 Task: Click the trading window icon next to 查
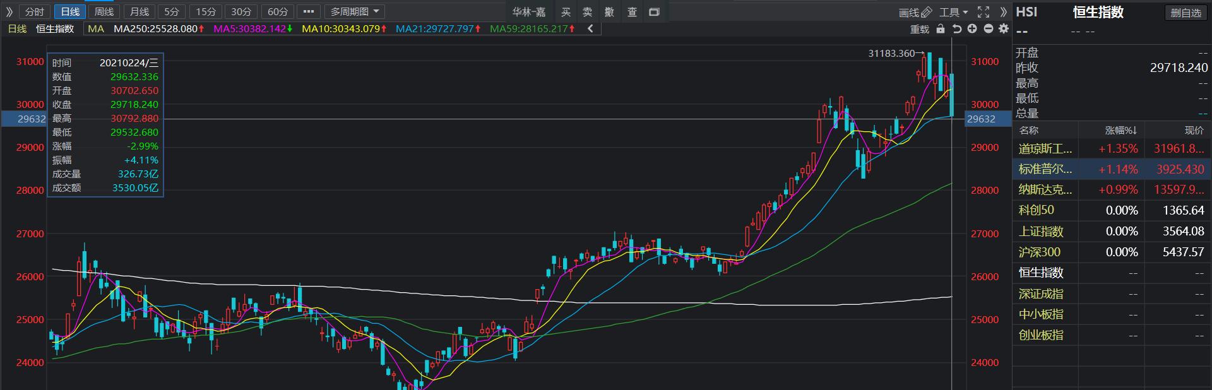654,12
